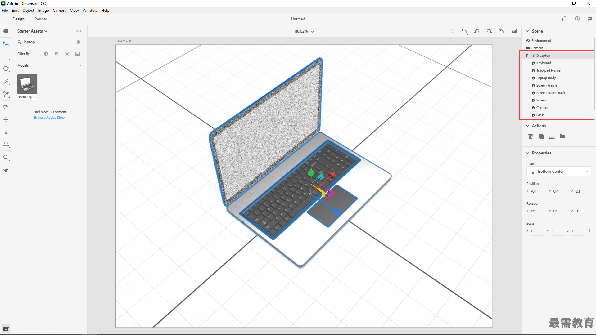The width and height of the screenshot is (596, 335).
Task: Click the Add and Import content plus icon
Action: click(x=6, y=31)
